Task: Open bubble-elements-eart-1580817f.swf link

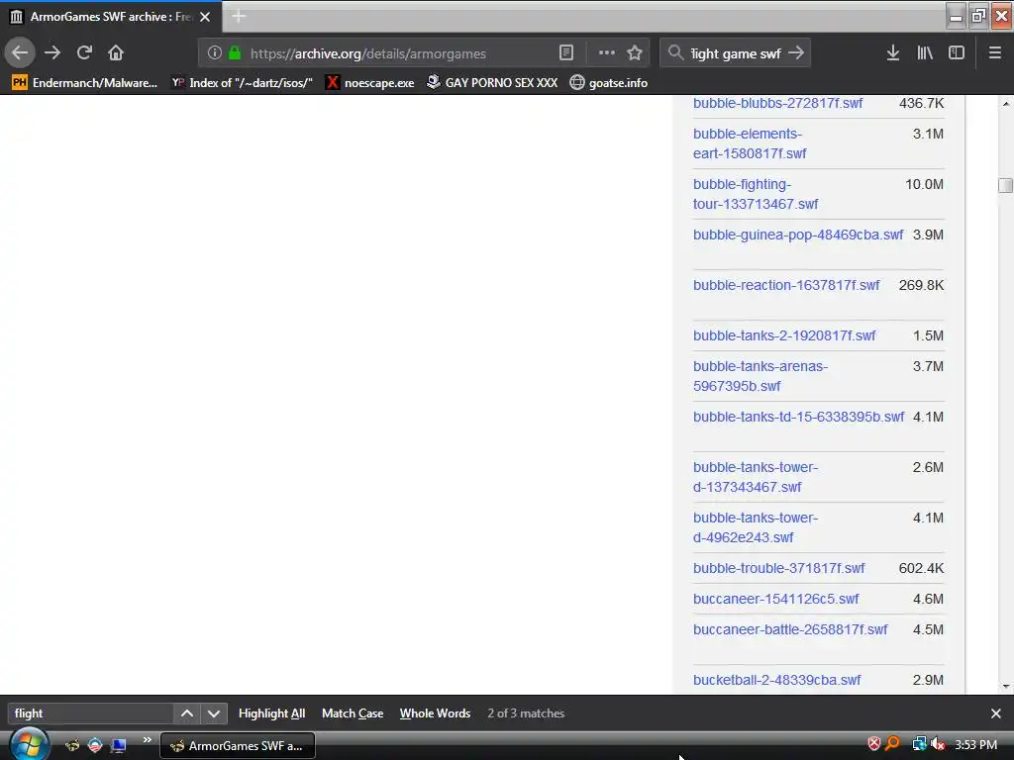Action: (x=751, y=143)
